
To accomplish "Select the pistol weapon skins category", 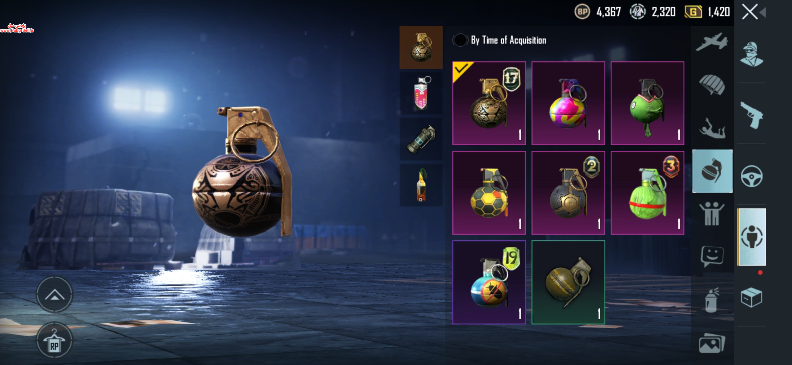I will click(752, 115).
